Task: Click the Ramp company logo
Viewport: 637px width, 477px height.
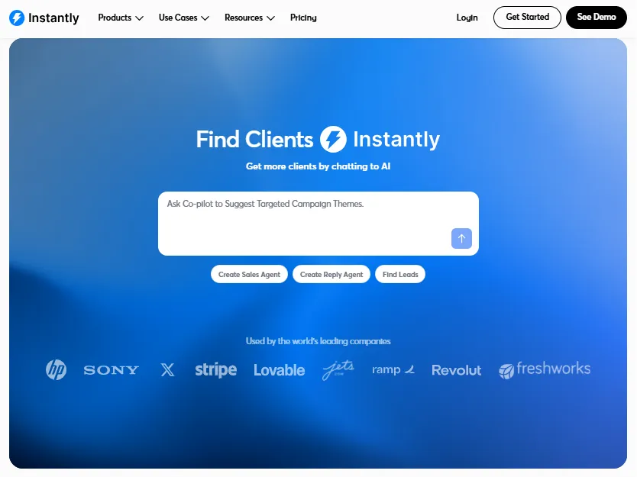Action: [x=393, y=369]
